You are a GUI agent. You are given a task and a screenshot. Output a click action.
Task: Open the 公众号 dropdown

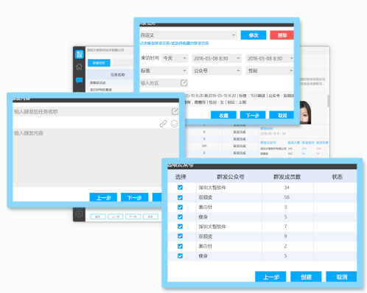point(217,71)
